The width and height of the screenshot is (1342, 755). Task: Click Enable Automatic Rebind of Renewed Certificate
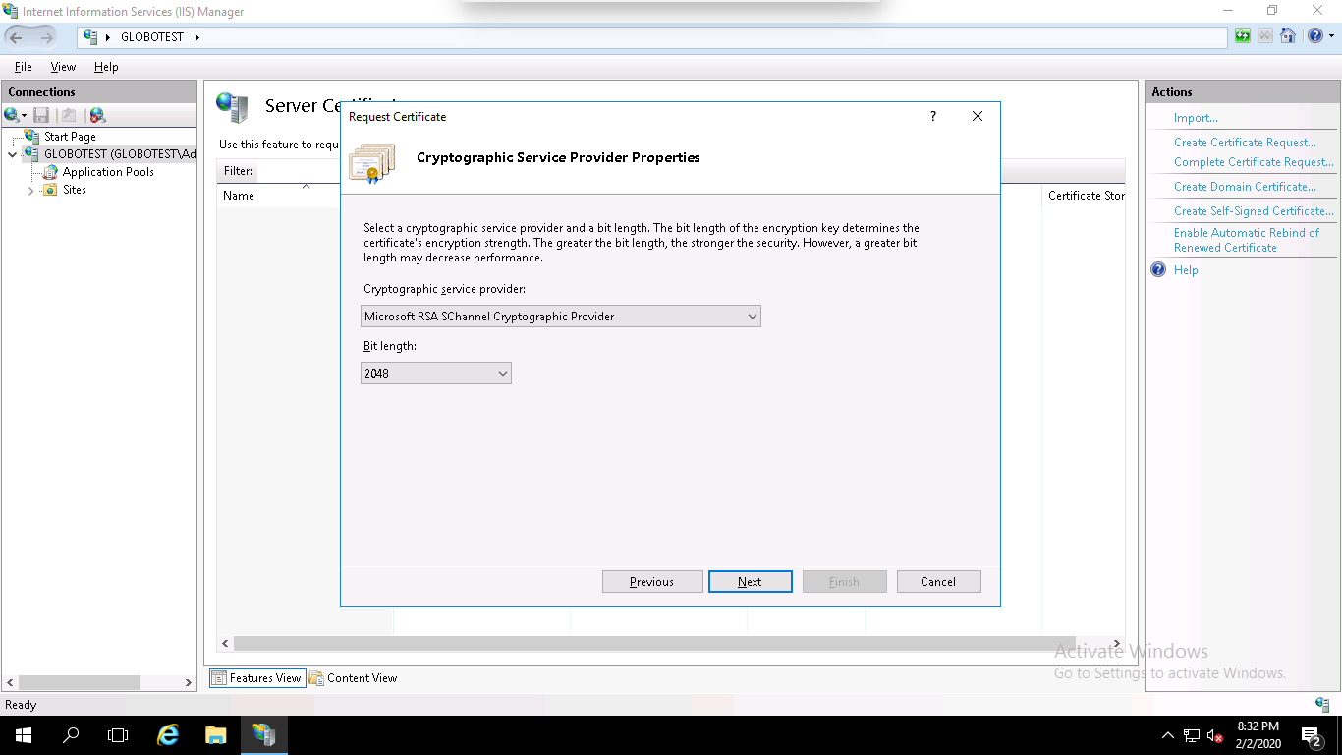[1247, 240]
